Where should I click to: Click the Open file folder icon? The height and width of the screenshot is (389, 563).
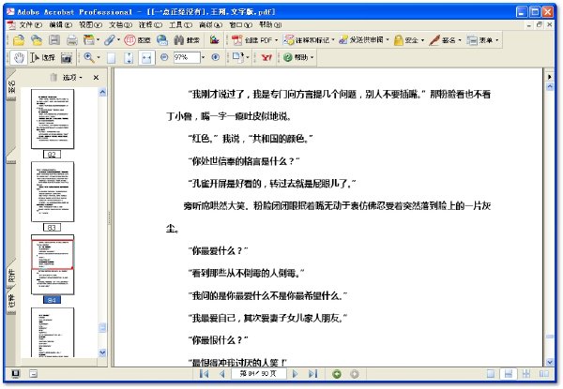(19, 39)
